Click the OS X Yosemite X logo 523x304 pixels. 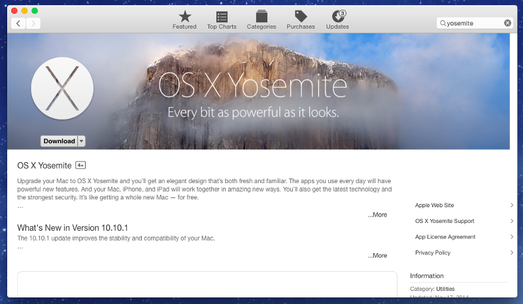click(62, 88)
